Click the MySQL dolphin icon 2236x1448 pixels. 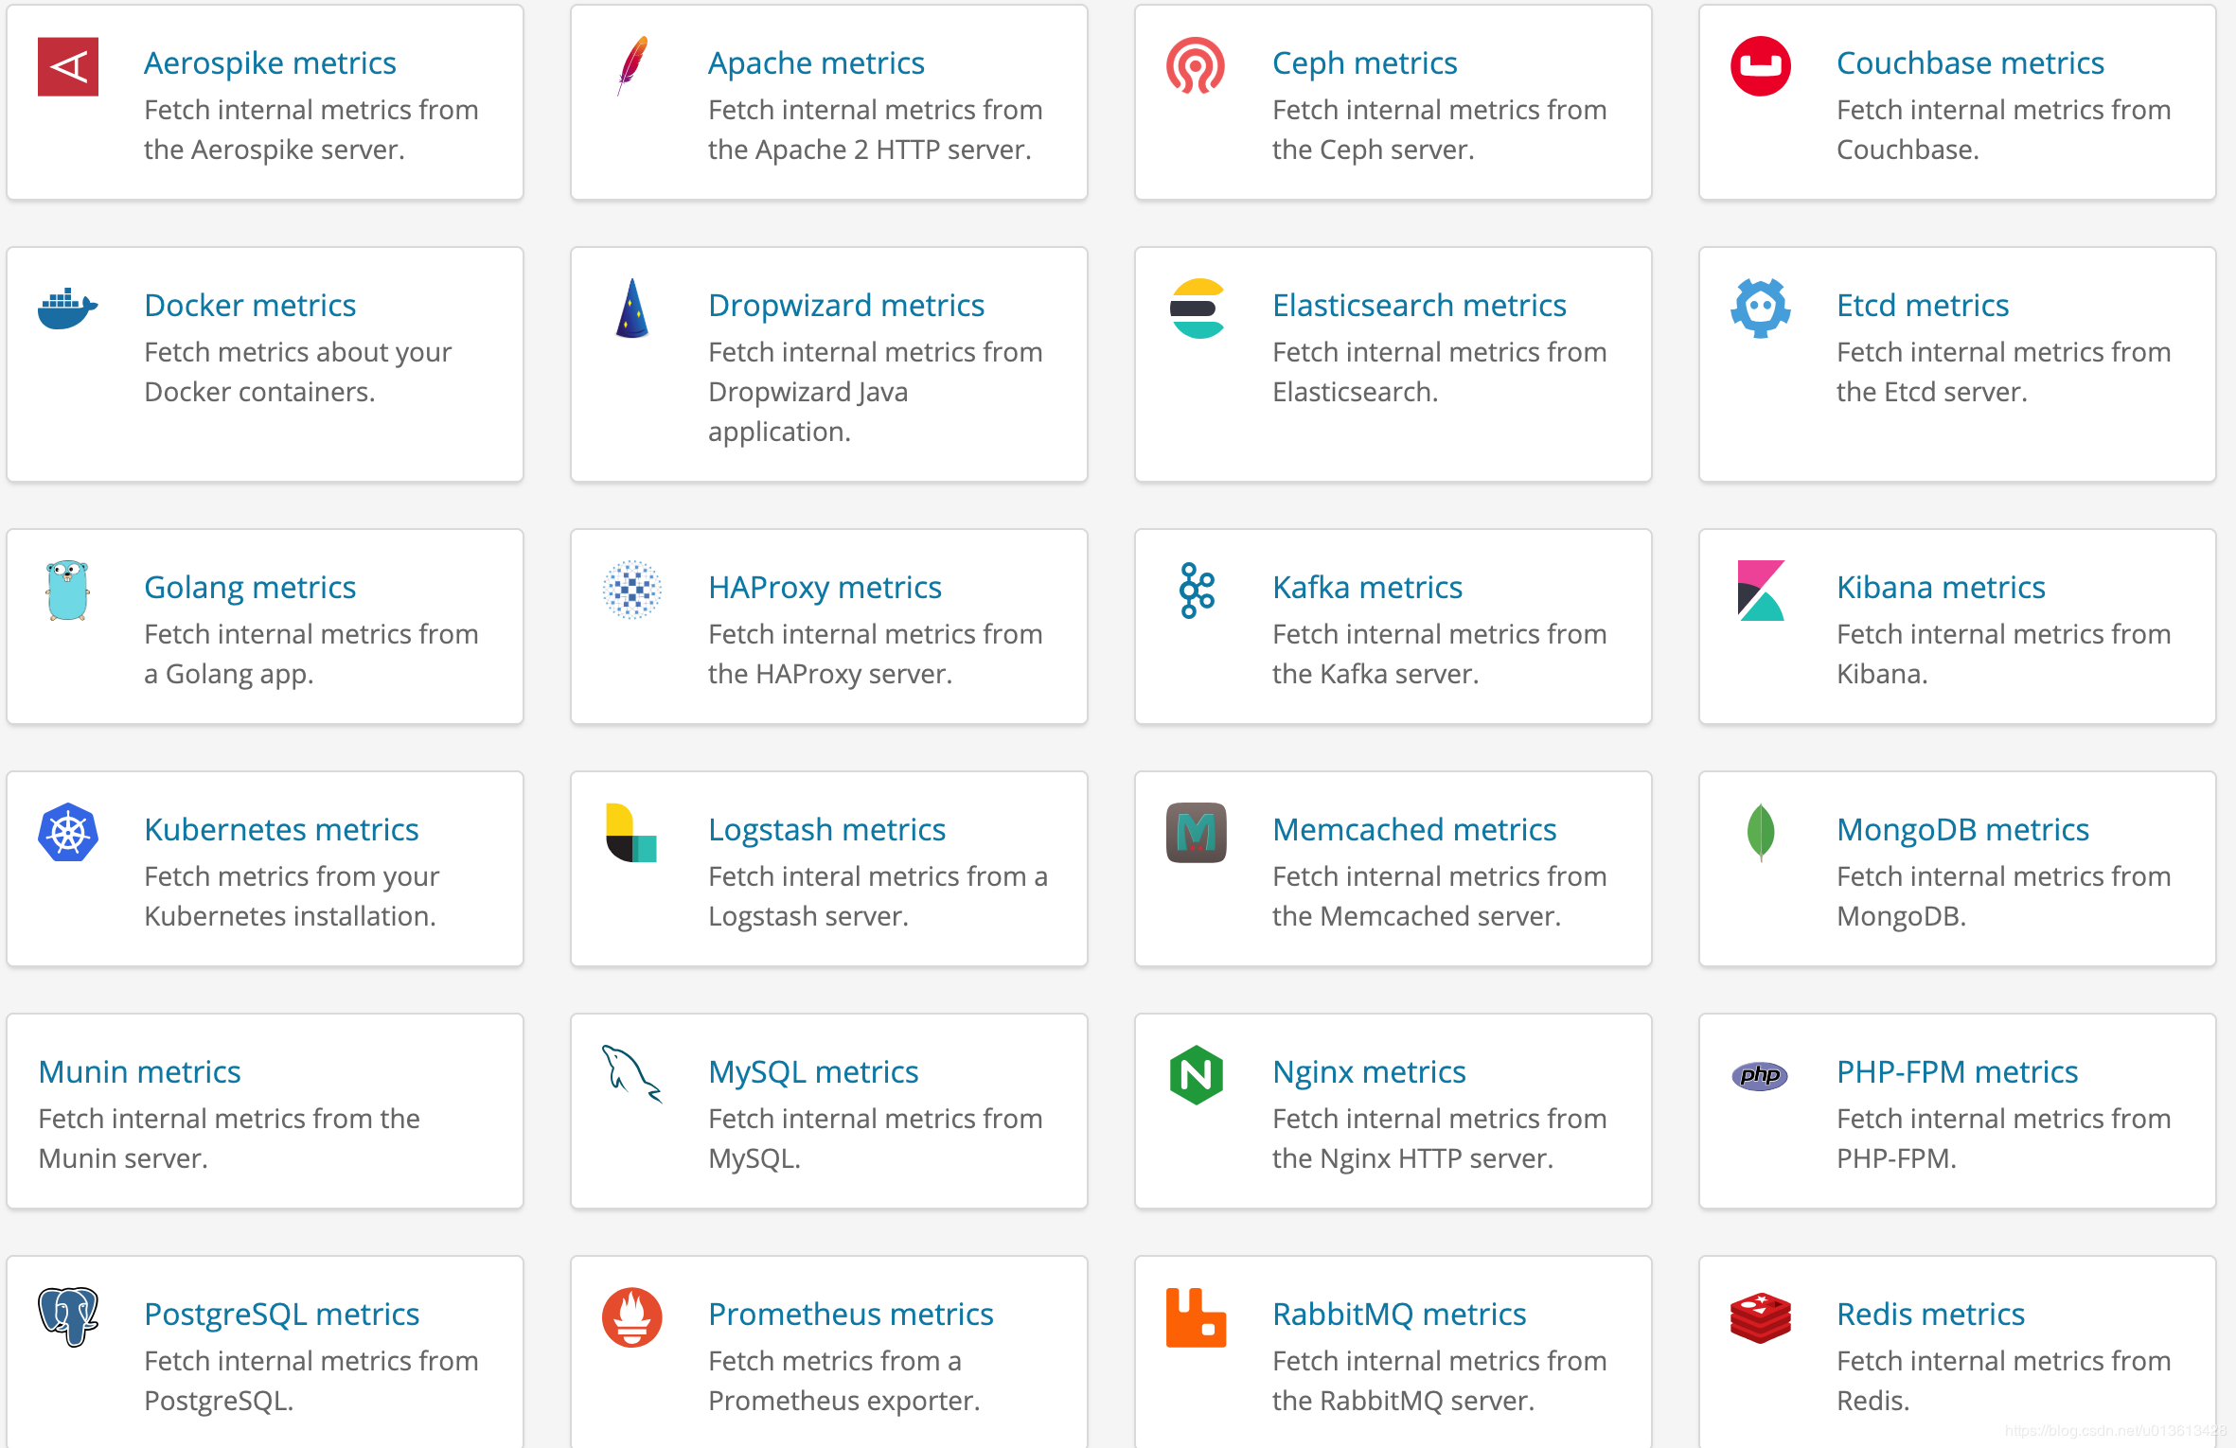(632, 1074)
